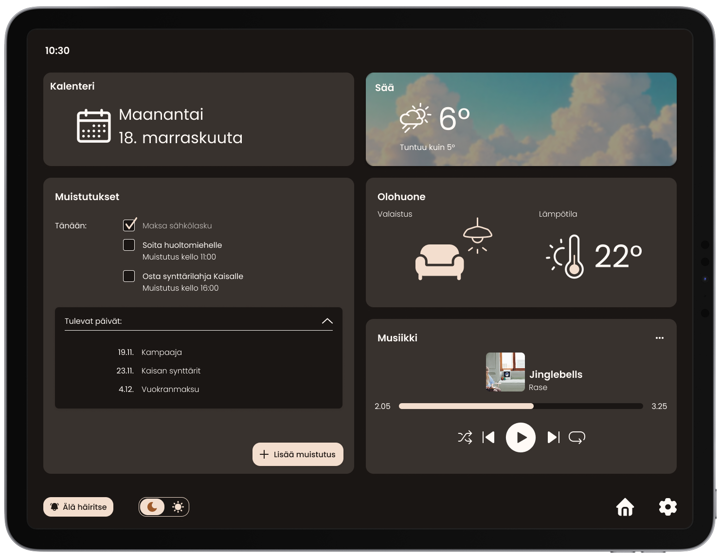Open the calendar icon in Kalenteri

coord(94,126)
